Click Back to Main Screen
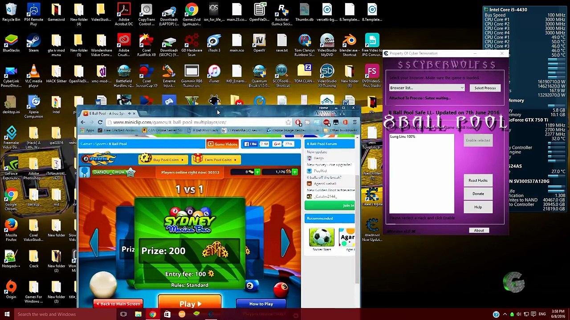This screenshot has width=570, height=320. click(118, 304)
